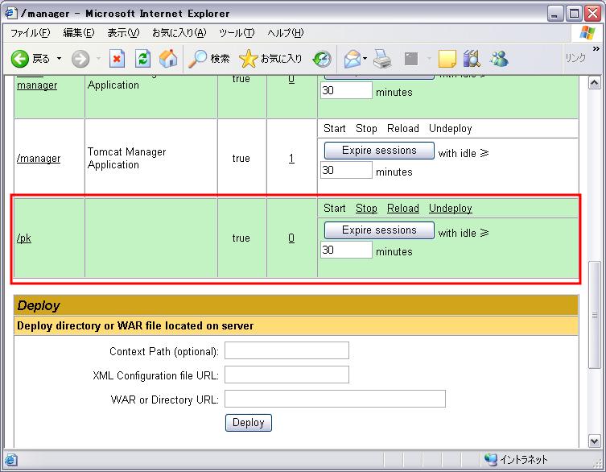Click the Print printer icon
606x472 pixels.
[x=382, y=59]
